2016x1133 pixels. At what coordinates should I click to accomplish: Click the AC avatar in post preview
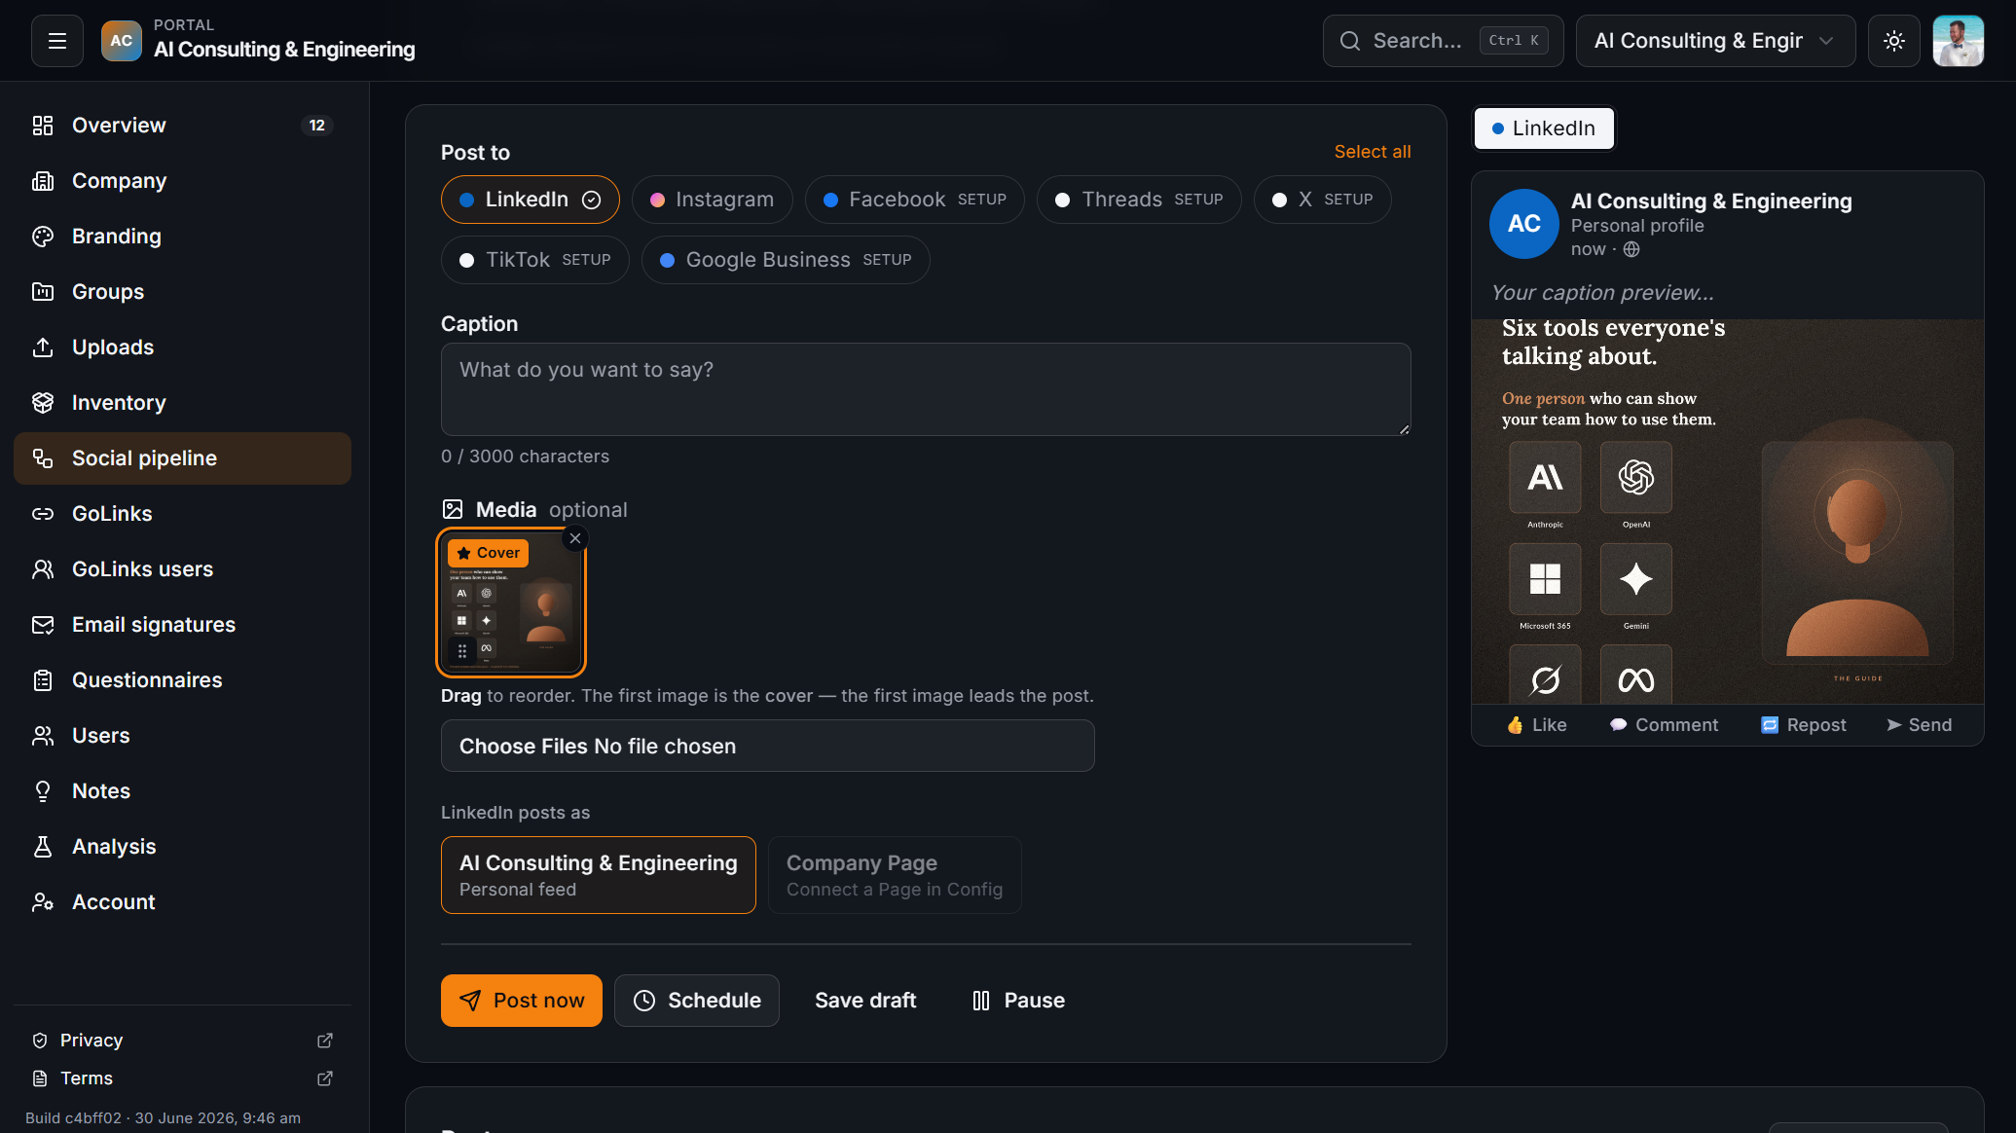coord(1523,224)
